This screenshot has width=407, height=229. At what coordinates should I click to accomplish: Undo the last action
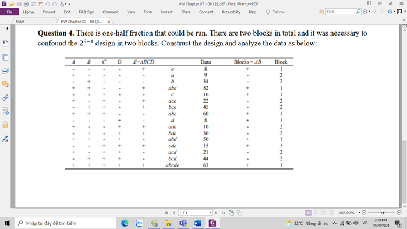(x=48, y=4)
